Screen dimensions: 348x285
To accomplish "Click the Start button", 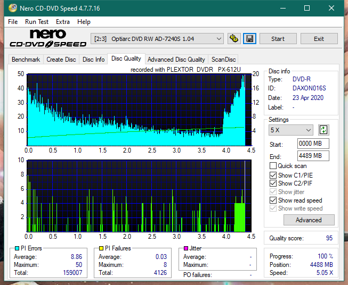I will click(278, 39).
